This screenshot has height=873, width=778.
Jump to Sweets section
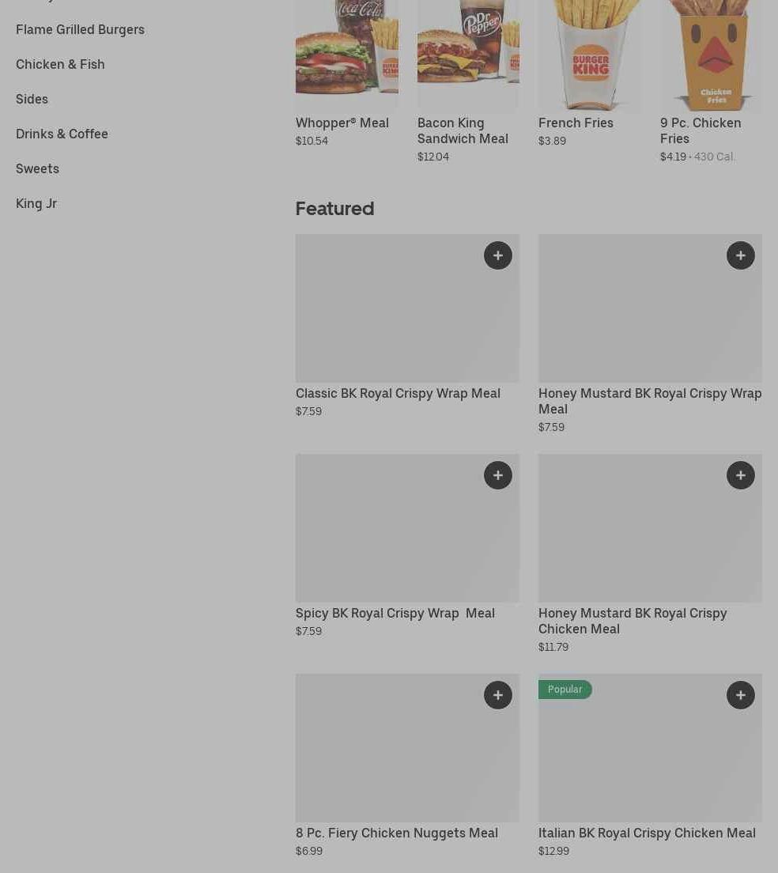click(x=37, y=168)
